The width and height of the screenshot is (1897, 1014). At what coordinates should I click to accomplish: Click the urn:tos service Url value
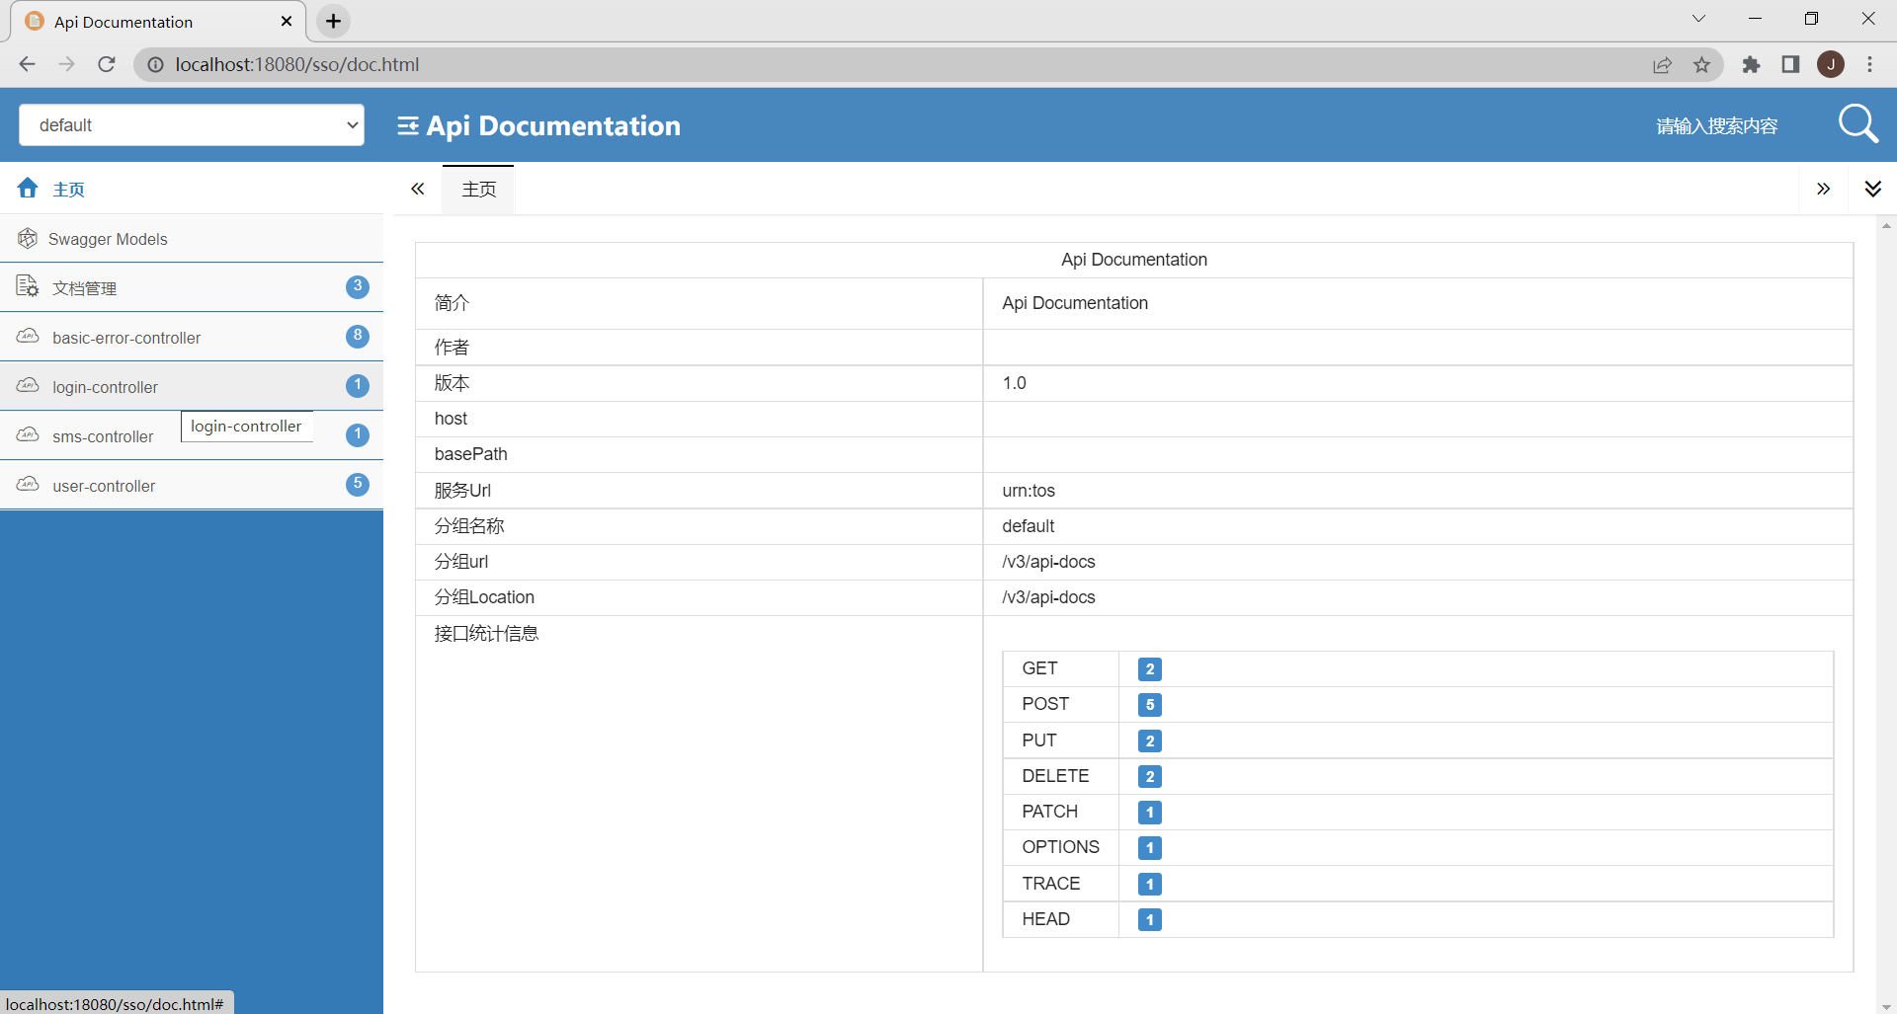(x=1029, y=491)
